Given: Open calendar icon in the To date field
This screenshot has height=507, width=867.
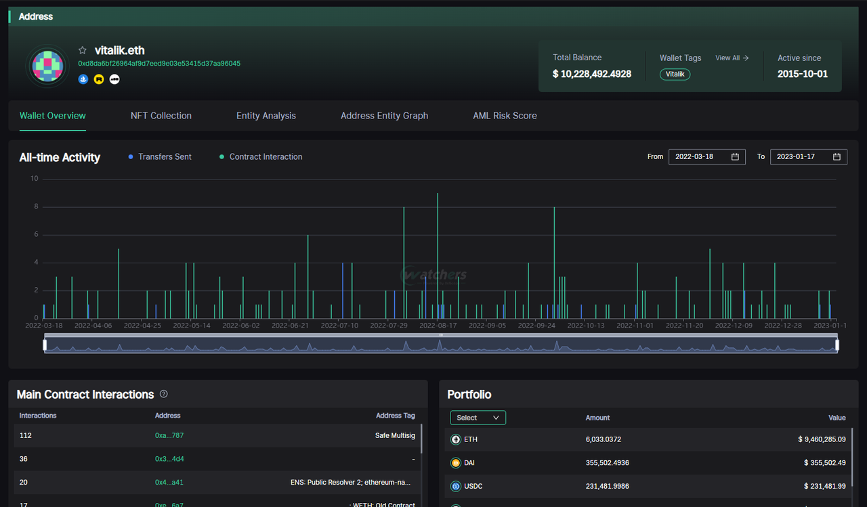Looking at the screenshot, I should (x=837, y=157).
